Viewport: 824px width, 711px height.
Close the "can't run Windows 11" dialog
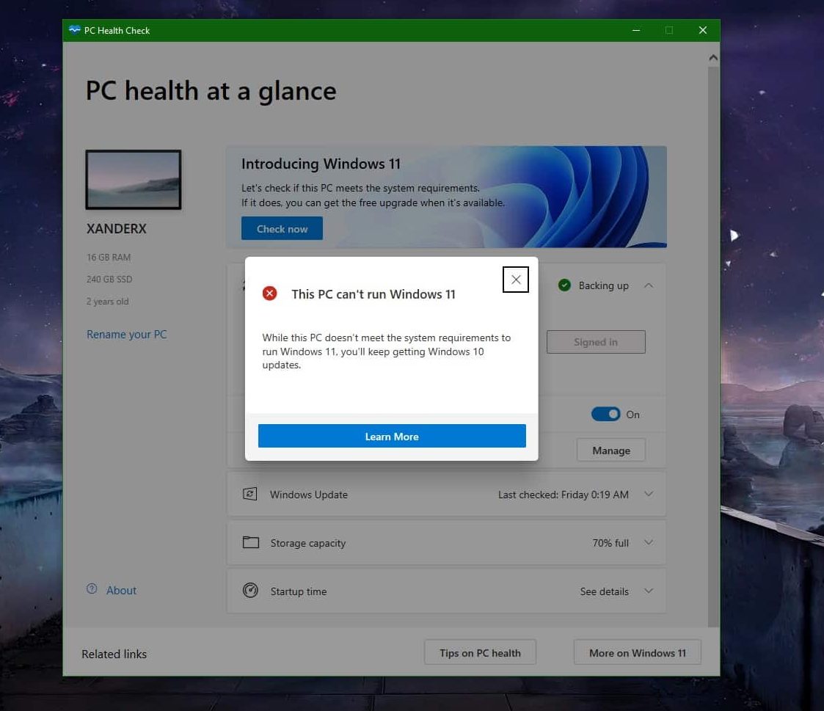516,280
